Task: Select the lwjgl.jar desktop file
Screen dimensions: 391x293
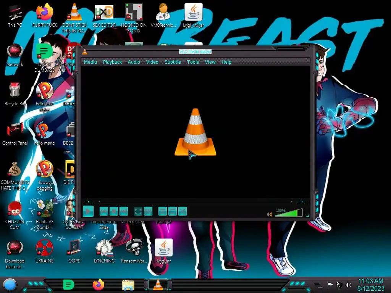Action: (163, 251)
